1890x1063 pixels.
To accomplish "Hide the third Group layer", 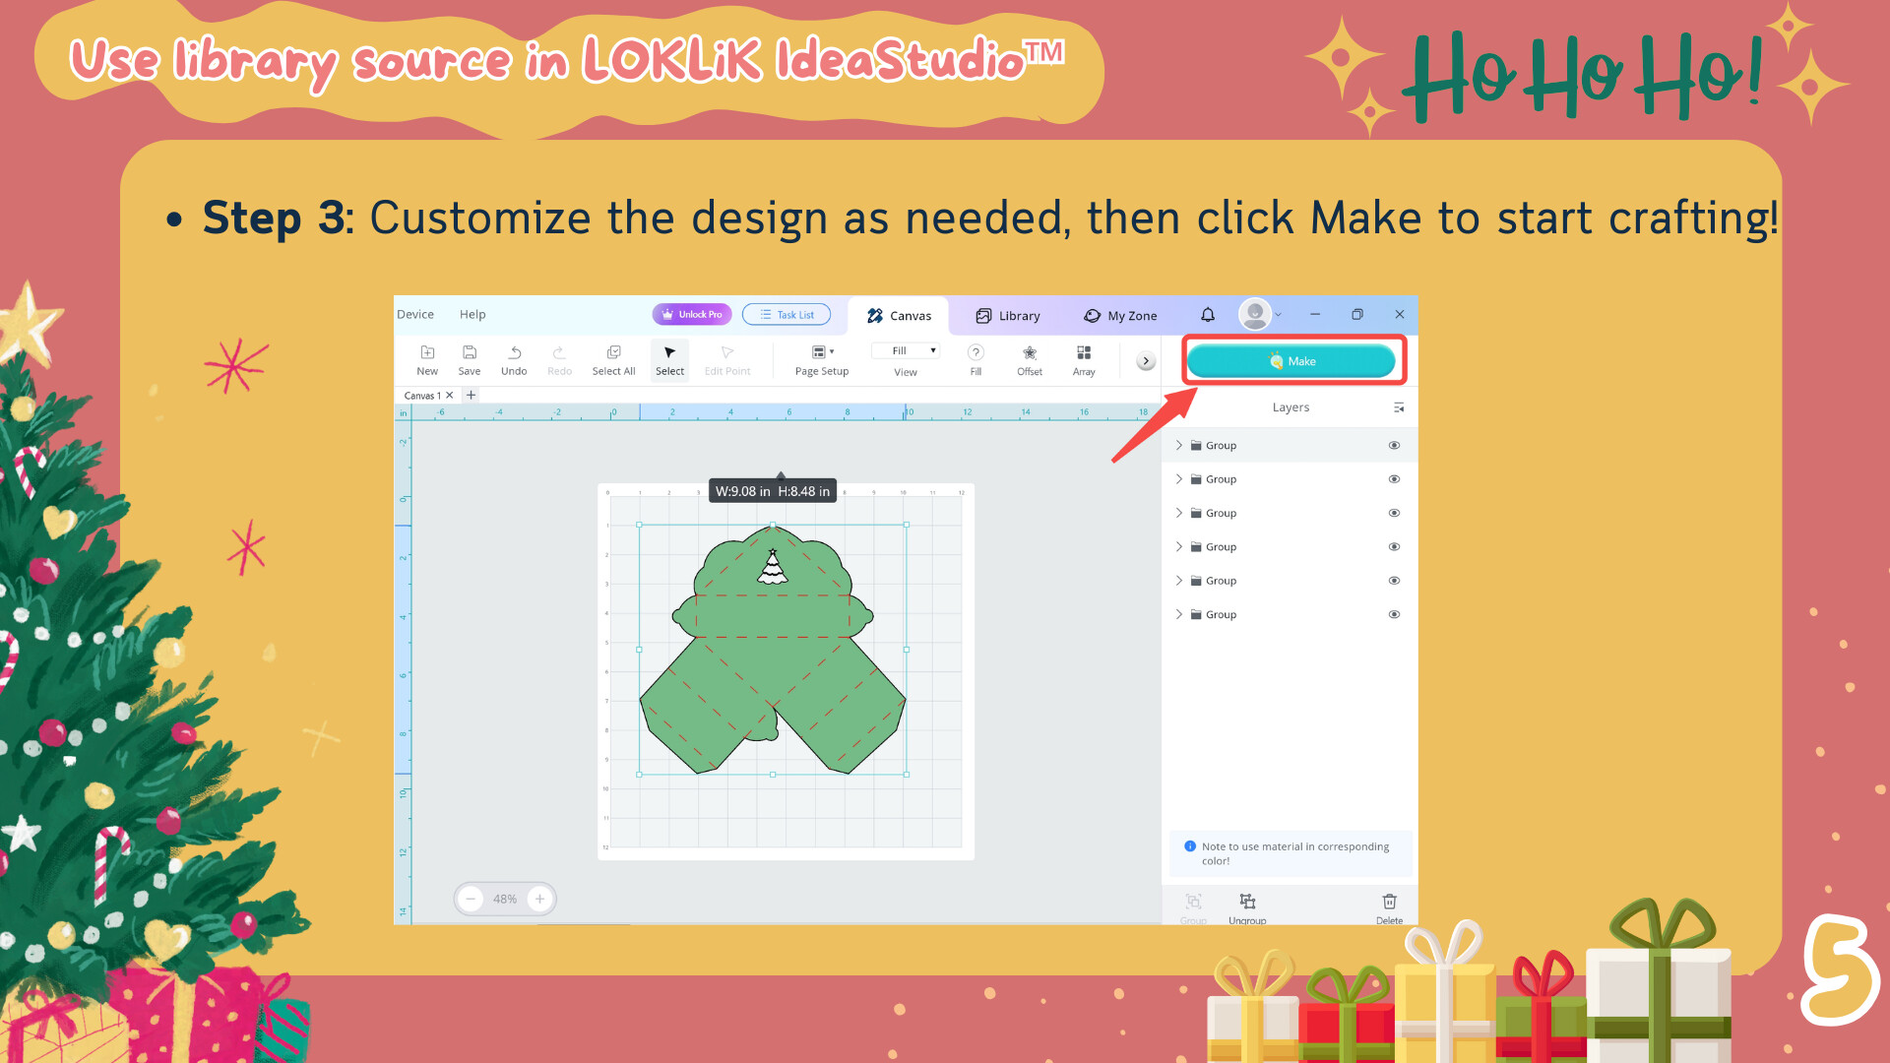I will [1394, 513].
